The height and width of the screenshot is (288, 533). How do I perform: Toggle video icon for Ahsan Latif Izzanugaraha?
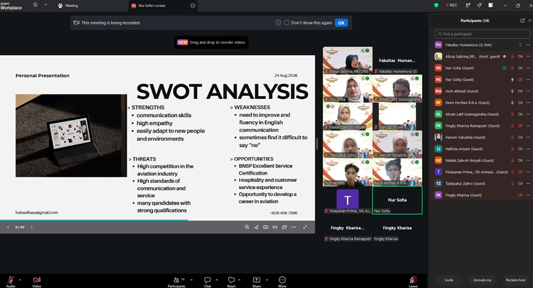[520, 114]
